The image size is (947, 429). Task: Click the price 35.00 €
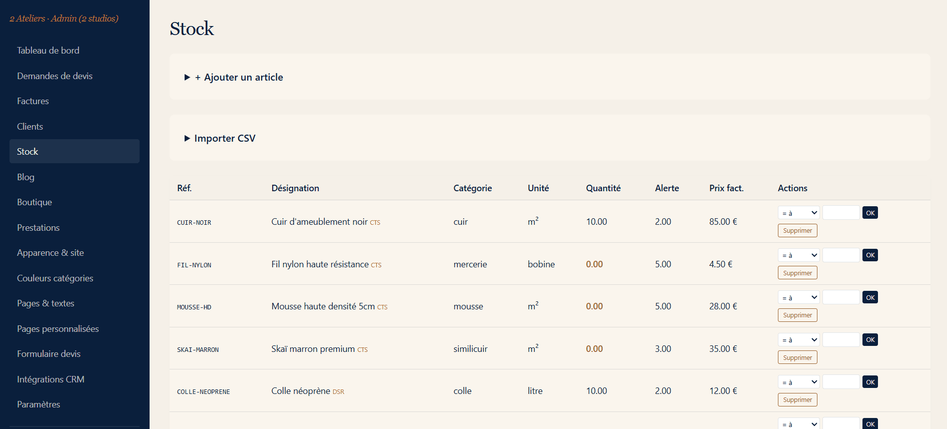click(723, 349)
